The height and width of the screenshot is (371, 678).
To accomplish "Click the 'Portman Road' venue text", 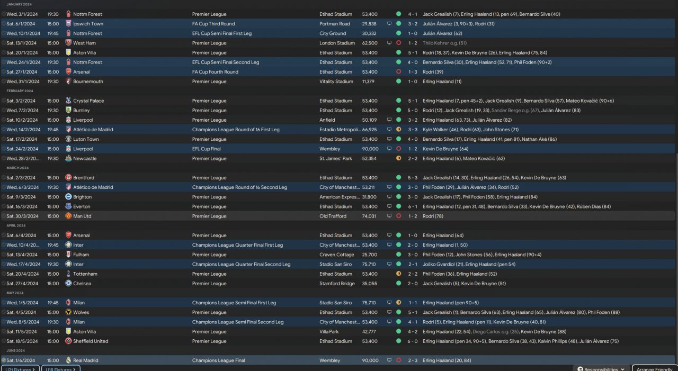I will click(x=335, y=24).
